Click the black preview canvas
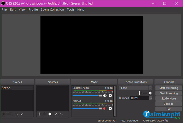This screenshot has width=183, height=123. (91, 45)
